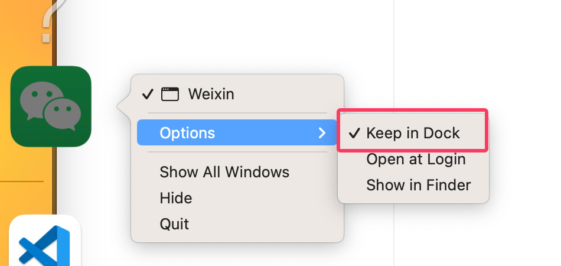This screenshot has height=266, width=561.
Task: Select Show All Windows
Action: (x=224, y=172)
